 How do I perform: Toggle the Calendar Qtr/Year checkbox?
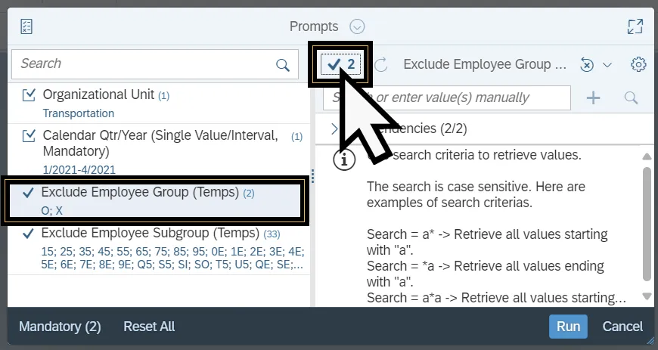[29, 136]
